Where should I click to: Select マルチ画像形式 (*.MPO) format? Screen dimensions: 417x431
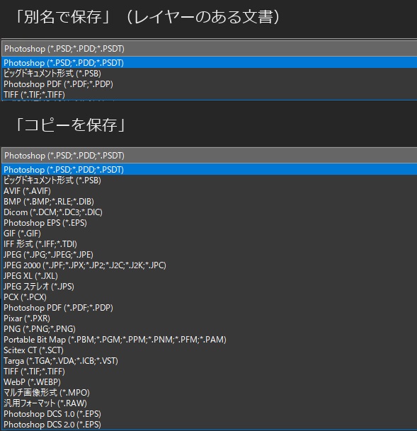click(x=210, y=393)
